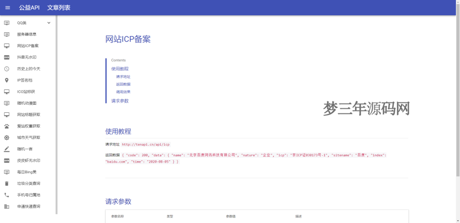This screenshot has height=223, width=460.
Task: Click the 历史上的今天 clock icon
Action: 7,69
